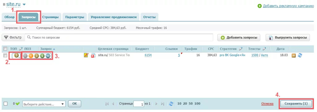317x112 pixels.
Task: Choose the brown TOP 3 icon in options row
Action: 37,56
